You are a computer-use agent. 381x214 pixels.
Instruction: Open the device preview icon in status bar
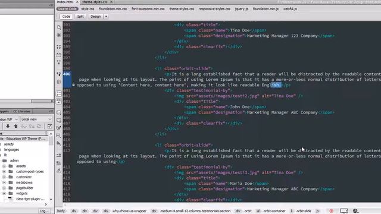344,211
